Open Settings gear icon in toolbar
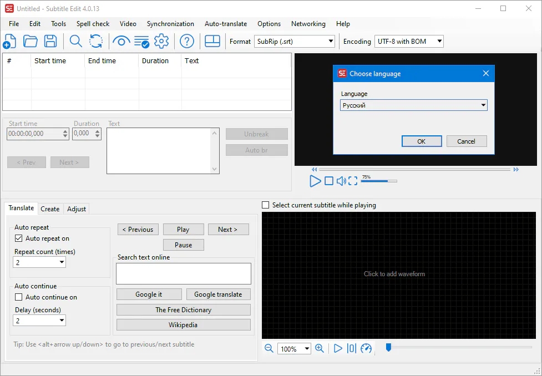 tap(161, 41)
